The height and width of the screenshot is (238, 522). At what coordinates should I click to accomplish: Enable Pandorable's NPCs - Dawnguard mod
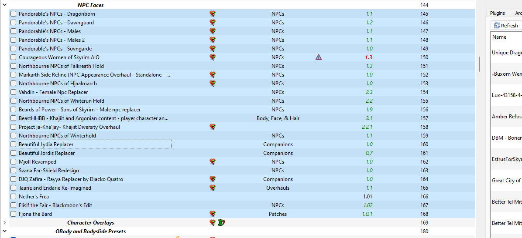14,23
